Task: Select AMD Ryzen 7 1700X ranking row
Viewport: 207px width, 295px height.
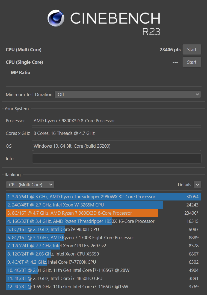Action: point(103,238)
